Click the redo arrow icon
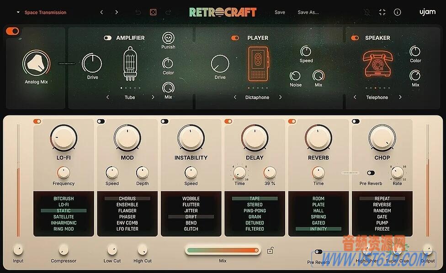 168,12
